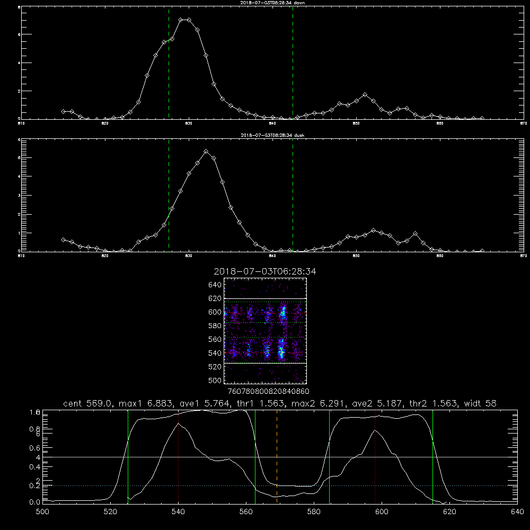Click the '600' label on bottom plot x-axis
The width and height of the screenshot is (530, 530).
382,512
